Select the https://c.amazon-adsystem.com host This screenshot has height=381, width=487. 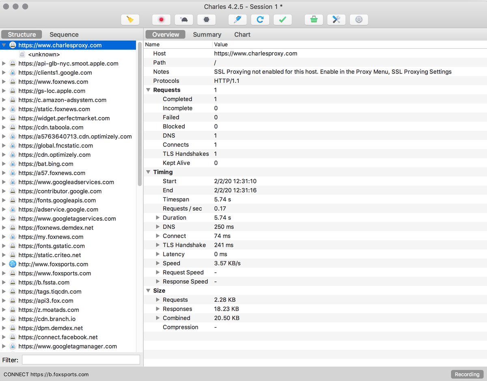[x=62, y=100]
